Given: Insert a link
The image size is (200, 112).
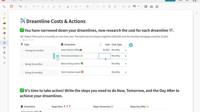Looking at the screenshot, I should (x=123, y=7).
